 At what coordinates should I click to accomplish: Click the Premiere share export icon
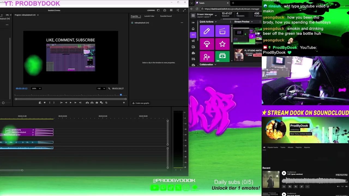point(165,10)
